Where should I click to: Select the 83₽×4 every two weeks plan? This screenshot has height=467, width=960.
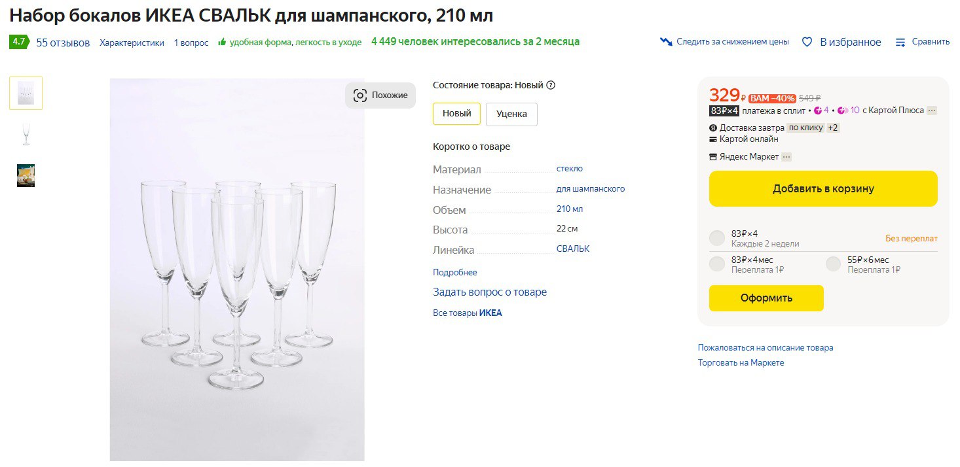click(717, 238)
